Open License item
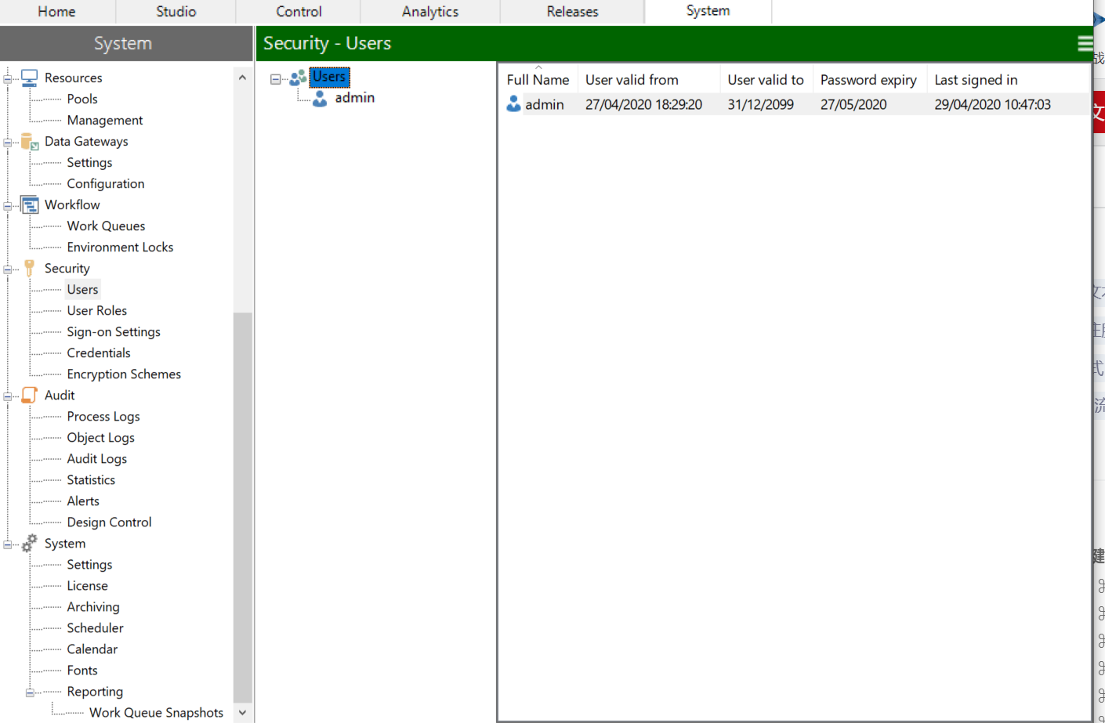The height and width of the screenshot is (723, 1105). tap(87, 585)
